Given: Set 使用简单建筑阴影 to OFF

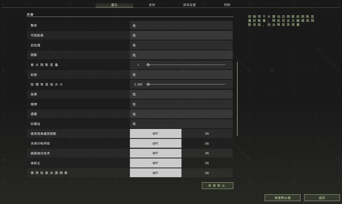Looking at the screenshot, I should 156,133.
